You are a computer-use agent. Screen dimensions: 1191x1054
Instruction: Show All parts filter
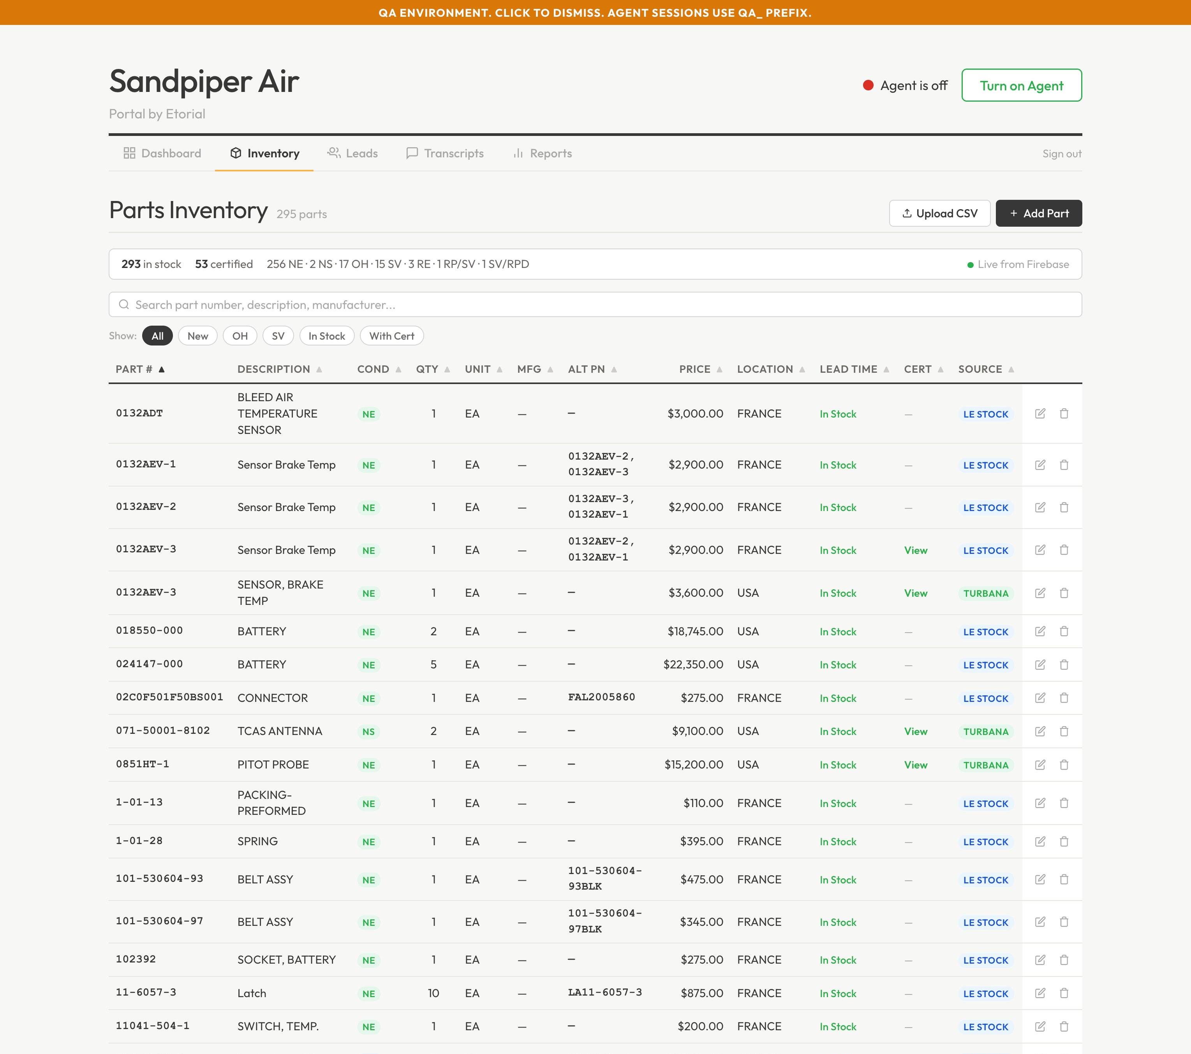(157, 336)
